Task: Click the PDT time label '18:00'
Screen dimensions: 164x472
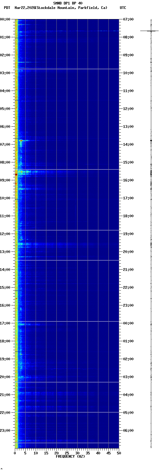Action: [5, 341]
